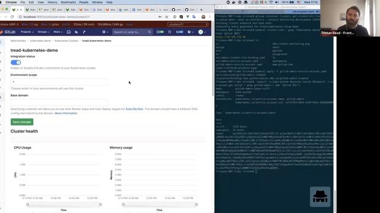Click into the Base domain field
The image size is (380, 213).
pos(59,102)
